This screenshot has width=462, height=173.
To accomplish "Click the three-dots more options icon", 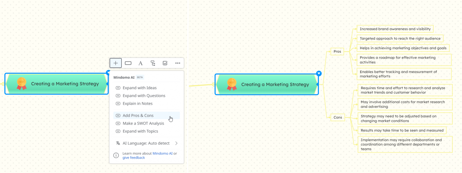I will [177, 63].
